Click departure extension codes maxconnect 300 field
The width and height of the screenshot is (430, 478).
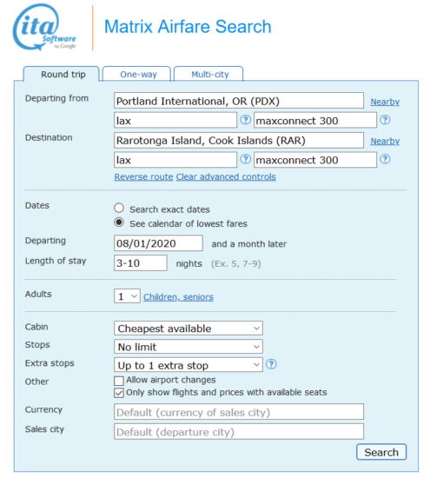[x=315, y=120]
